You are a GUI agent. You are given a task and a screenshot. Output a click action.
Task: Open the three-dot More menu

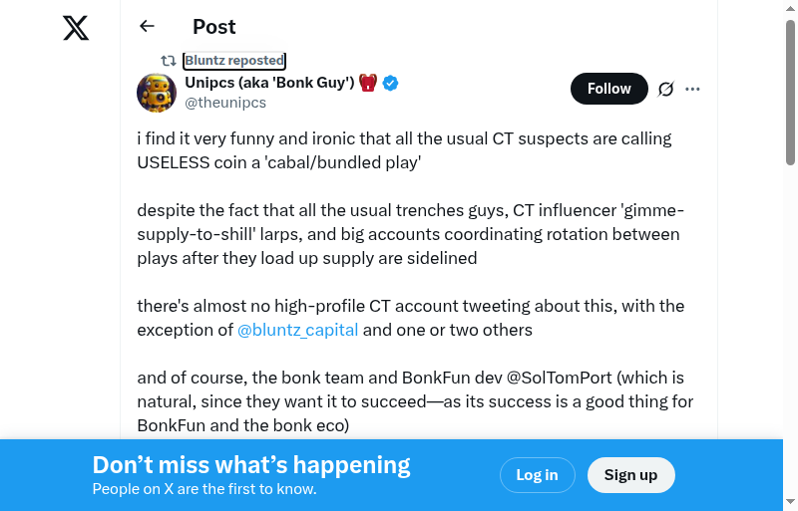pos(693,89)
